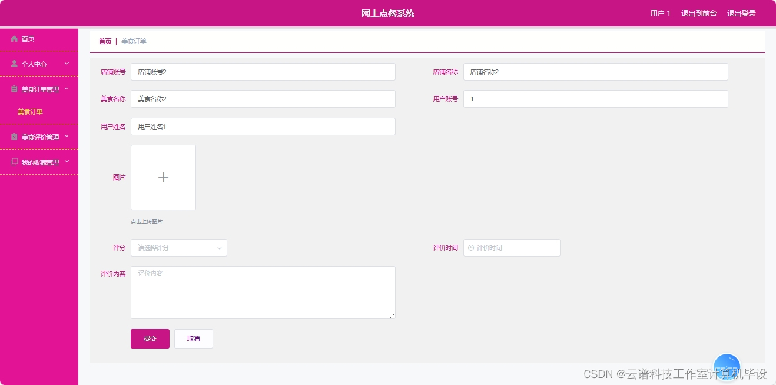Click the 网上点餐系统 header title
The image size is (776, 385).
[388, 14]
